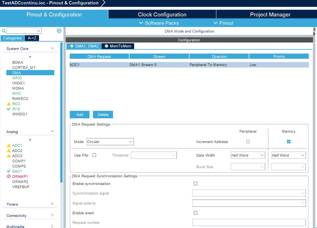Select WWDG1 in System Core
This screenshot has height=228, width=317.
(20, 114)
